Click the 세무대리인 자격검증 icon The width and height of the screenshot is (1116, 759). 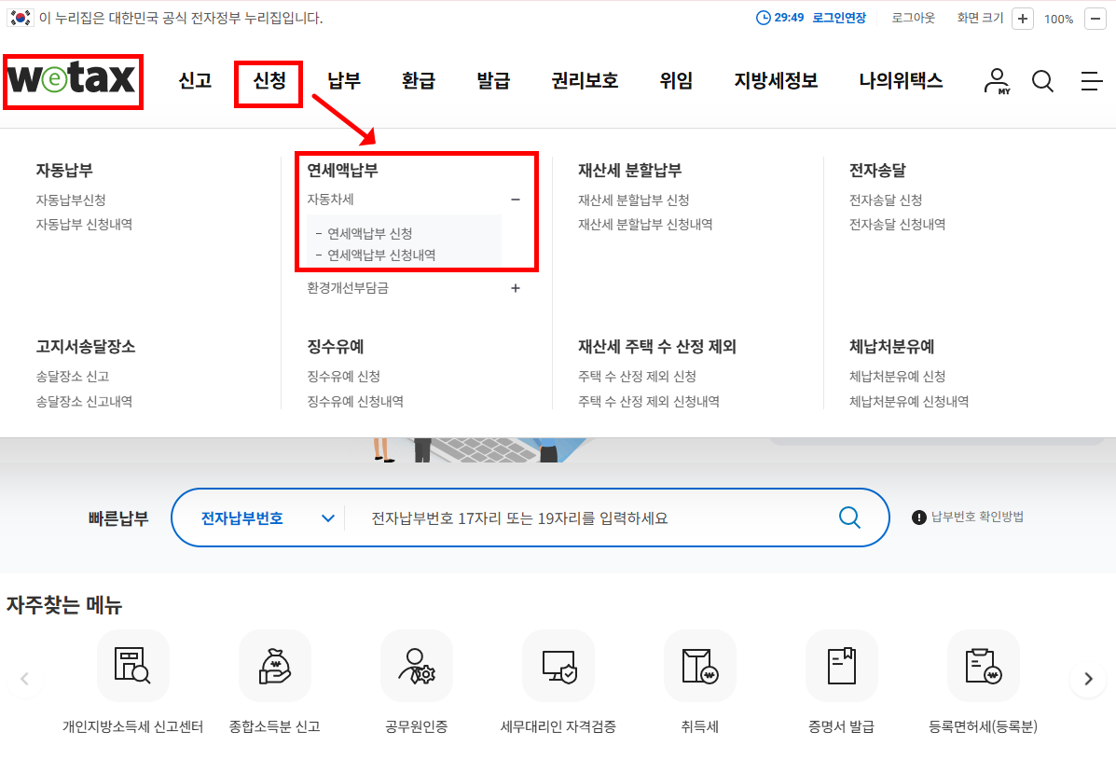(x=558, y=666)
